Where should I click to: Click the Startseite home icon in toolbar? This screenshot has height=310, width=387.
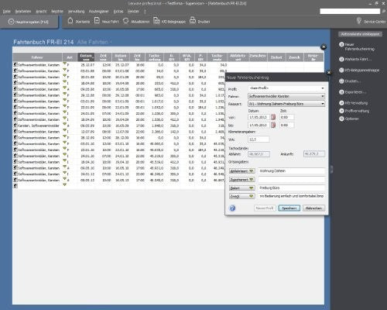[70, 21]
